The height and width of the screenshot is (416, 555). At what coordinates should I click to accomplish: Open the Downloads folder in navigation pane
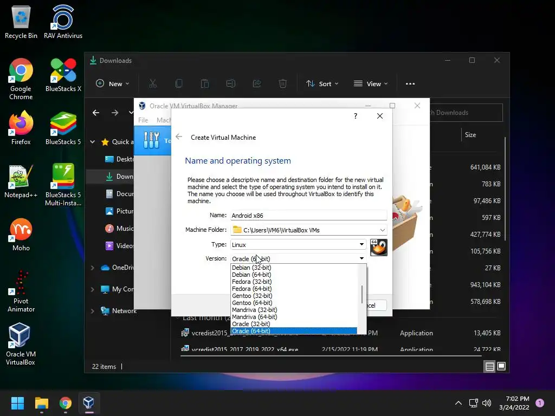119,177
